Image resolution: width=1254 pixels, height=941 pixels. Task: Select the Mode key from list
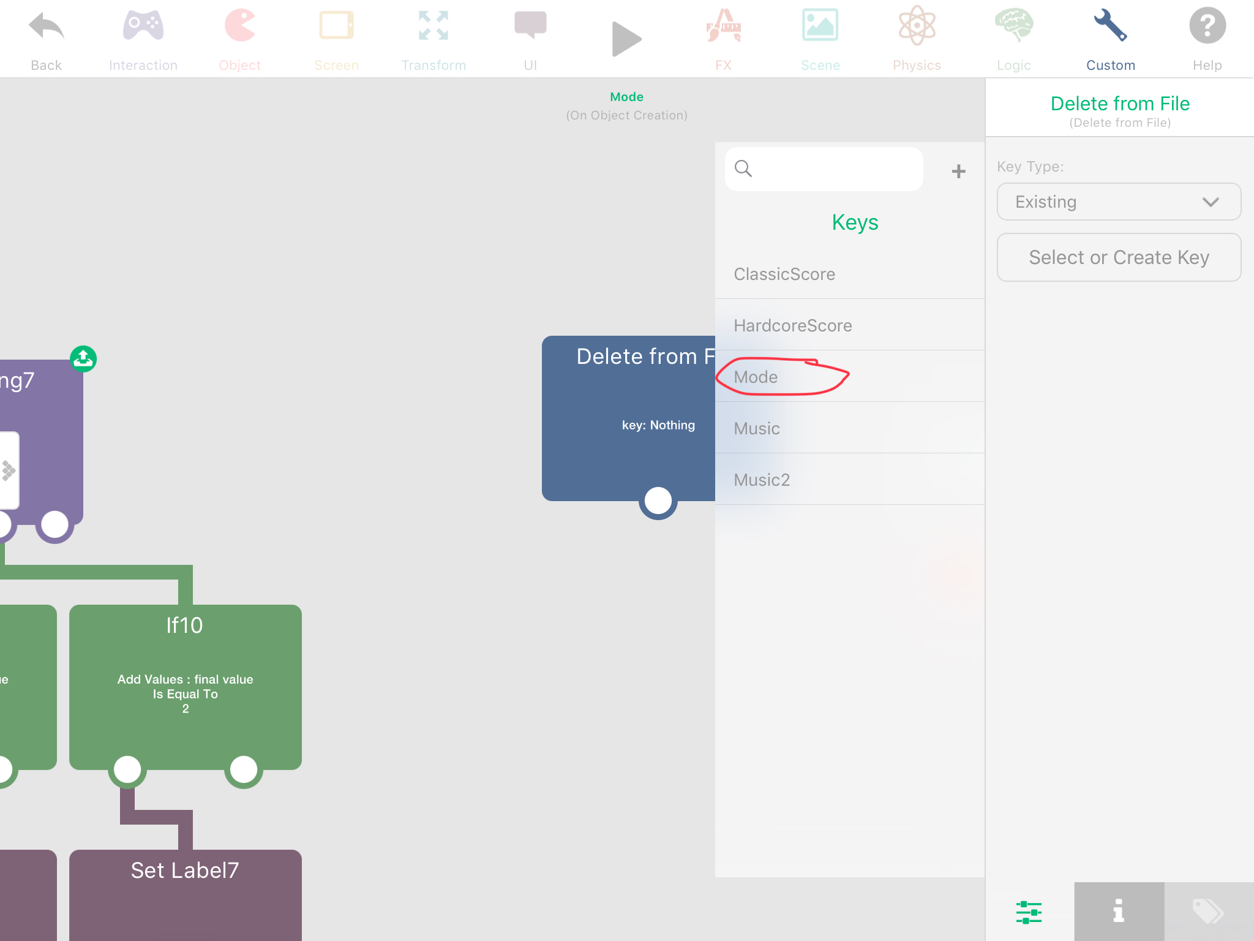(756, 377)
